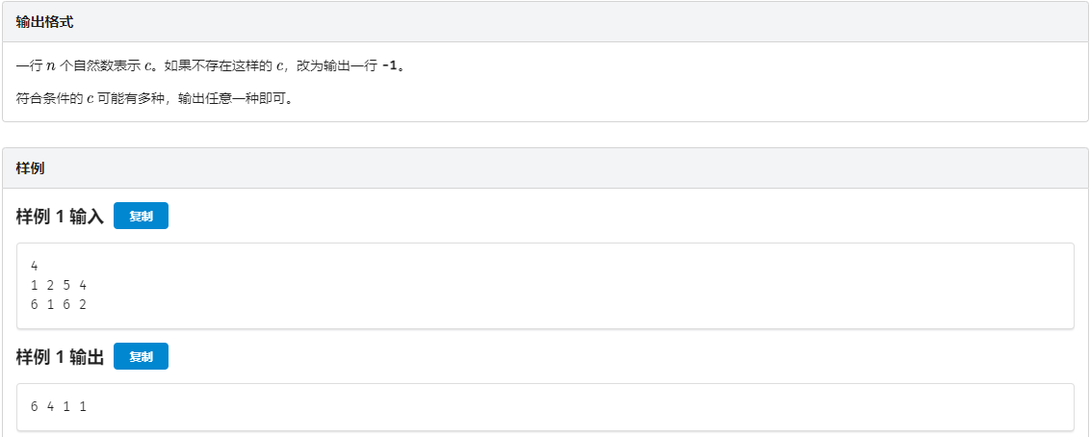
Task: Select the 样例 1 输出 heading
Action: (60, 357)
